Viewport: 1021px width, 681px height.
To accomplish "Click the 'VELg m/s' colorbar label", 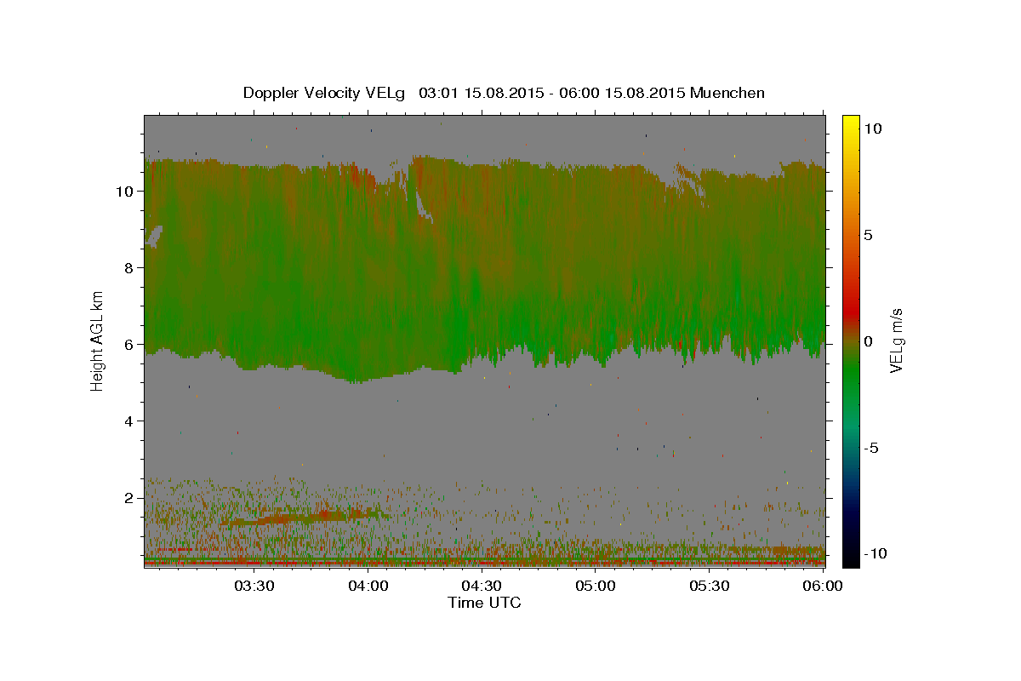I will (x=896, y=340).
